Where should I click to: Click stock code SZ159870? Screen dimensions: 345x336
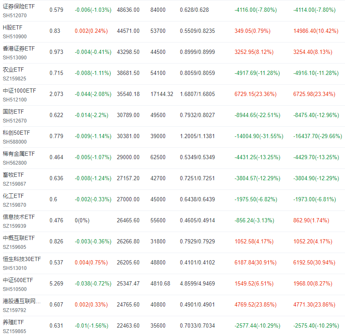pyautogui.click(x=14, y=205)
